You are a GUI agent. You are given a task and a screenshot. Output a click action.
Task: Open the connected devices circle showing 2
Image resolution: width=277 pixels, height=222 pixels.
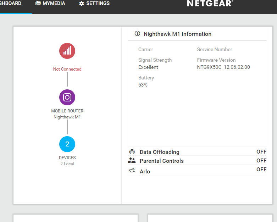[x=67, y=144]
